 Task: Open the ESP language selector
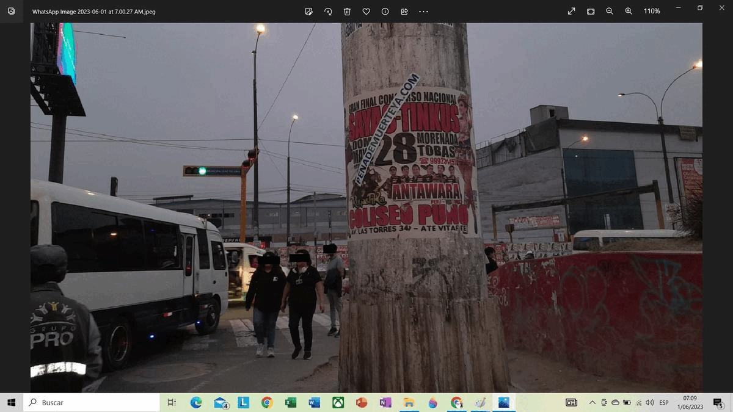[664, 403]
